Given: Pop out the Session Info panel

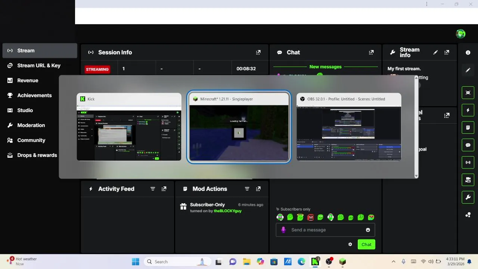Looking at the screenshot, I should click(x=258, y=52).
